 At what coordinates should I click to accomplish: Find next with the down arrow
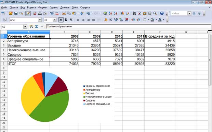pyautogui.click(x=194, y=13)
